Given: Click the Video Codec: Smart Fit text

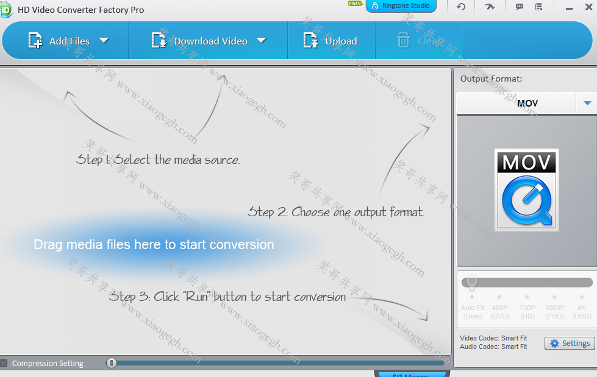Looking at the screenshot, I should tap(493, 338).
